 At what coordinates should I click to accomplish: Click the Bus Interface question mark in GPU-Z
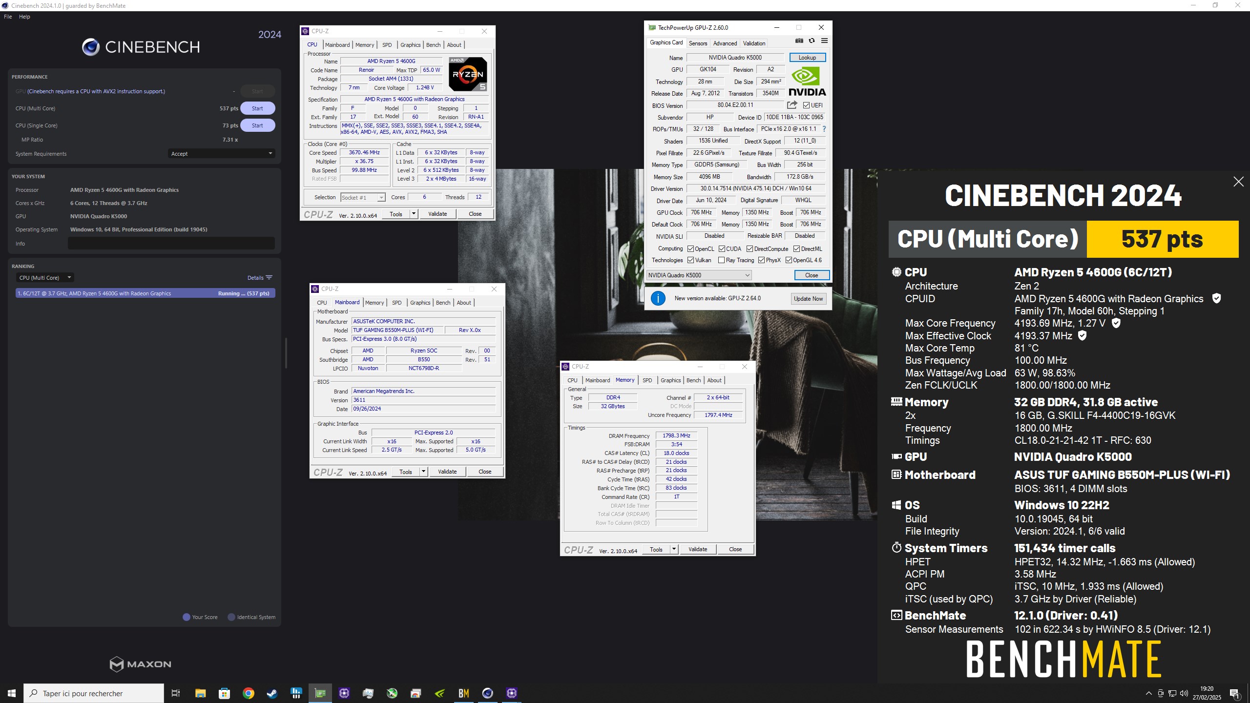point(824,129)
